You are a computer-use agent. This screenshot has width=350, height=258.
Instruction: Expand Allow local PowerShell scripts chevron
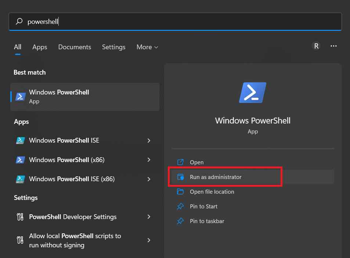pyautogui.click(x=149, y=240)
